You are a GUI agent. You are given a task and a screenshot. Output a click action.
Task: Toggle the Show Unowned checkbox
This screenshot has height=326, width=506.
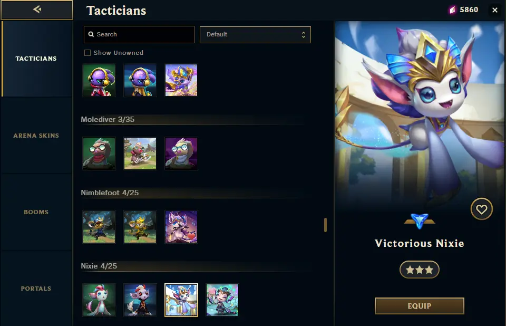[87, 53]
